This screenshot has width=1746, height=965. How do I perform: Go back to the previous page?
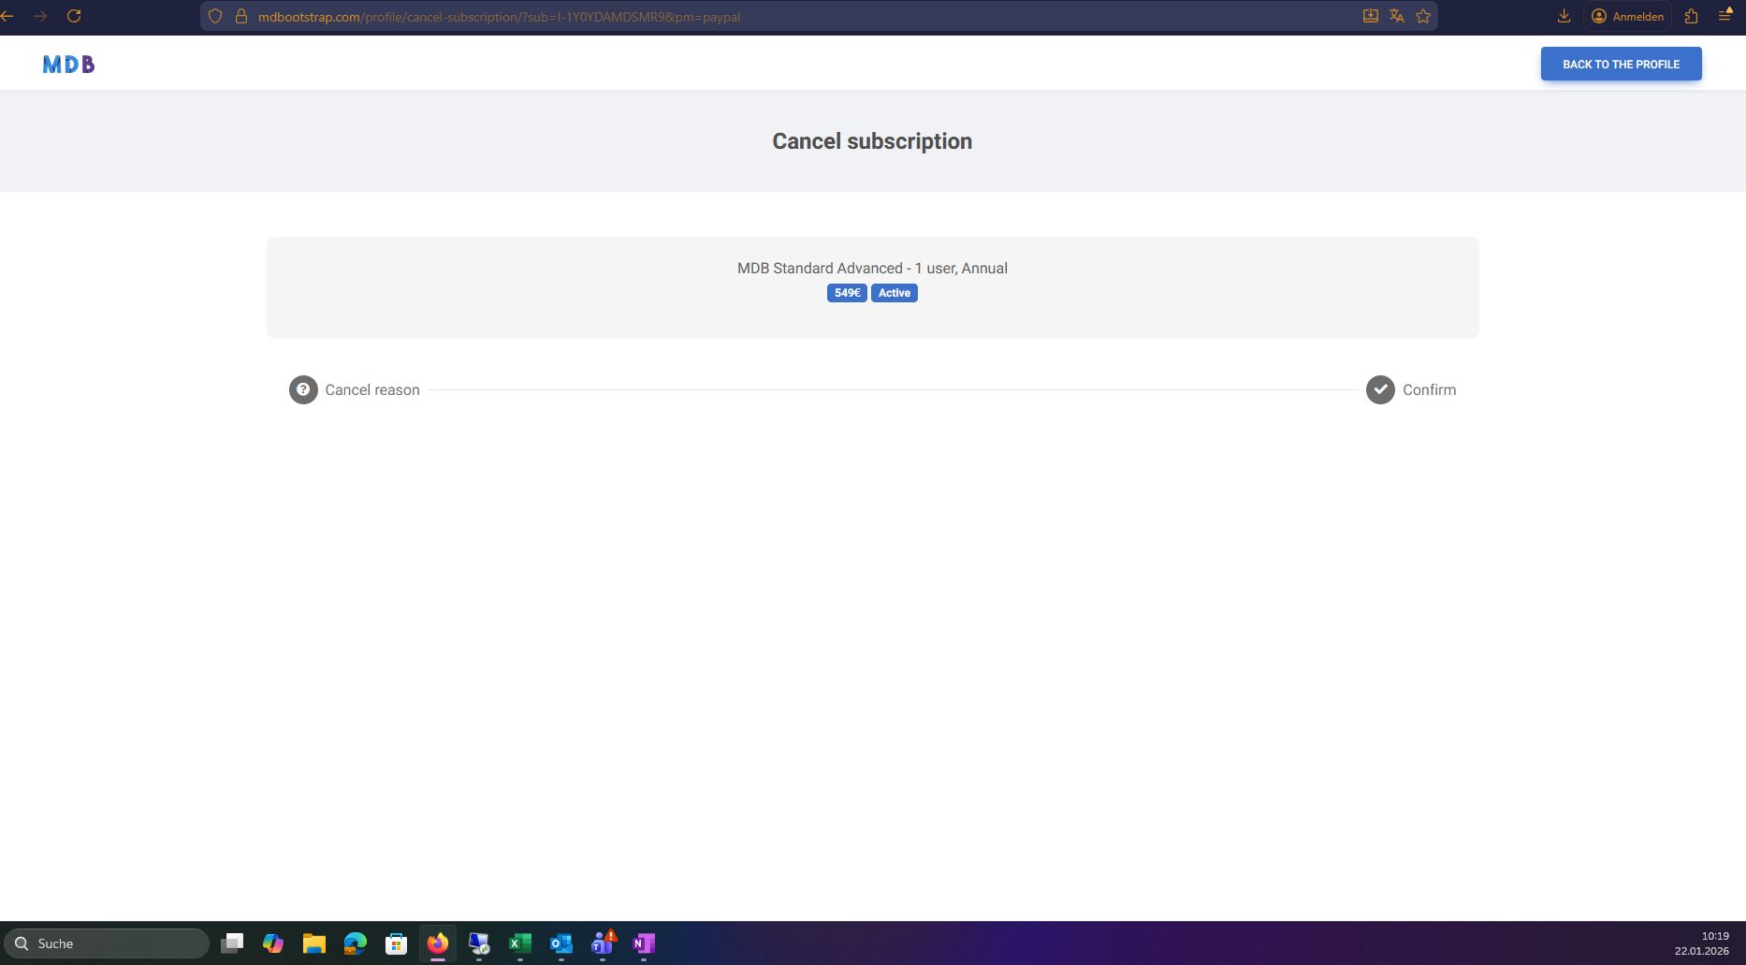(8, 16)
